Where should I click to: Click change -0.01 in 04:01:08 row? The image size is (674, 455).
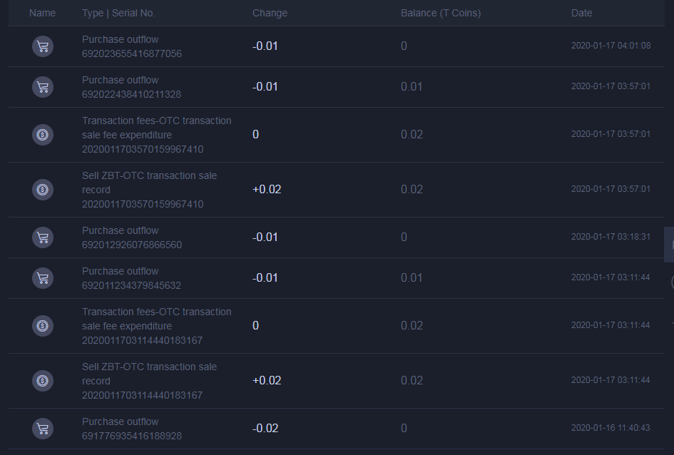[x=265, y=46]
